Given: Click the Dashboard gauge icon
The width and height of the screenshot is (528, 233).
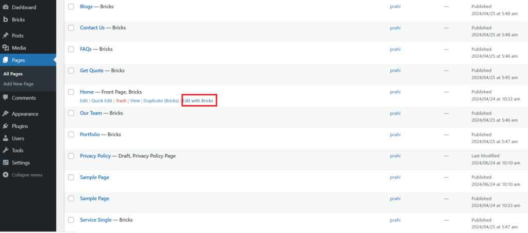Looking at the screenshot, I should (x=5, y=7).
